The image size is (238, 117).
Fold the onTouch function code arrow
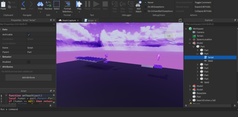pos(6,95)
